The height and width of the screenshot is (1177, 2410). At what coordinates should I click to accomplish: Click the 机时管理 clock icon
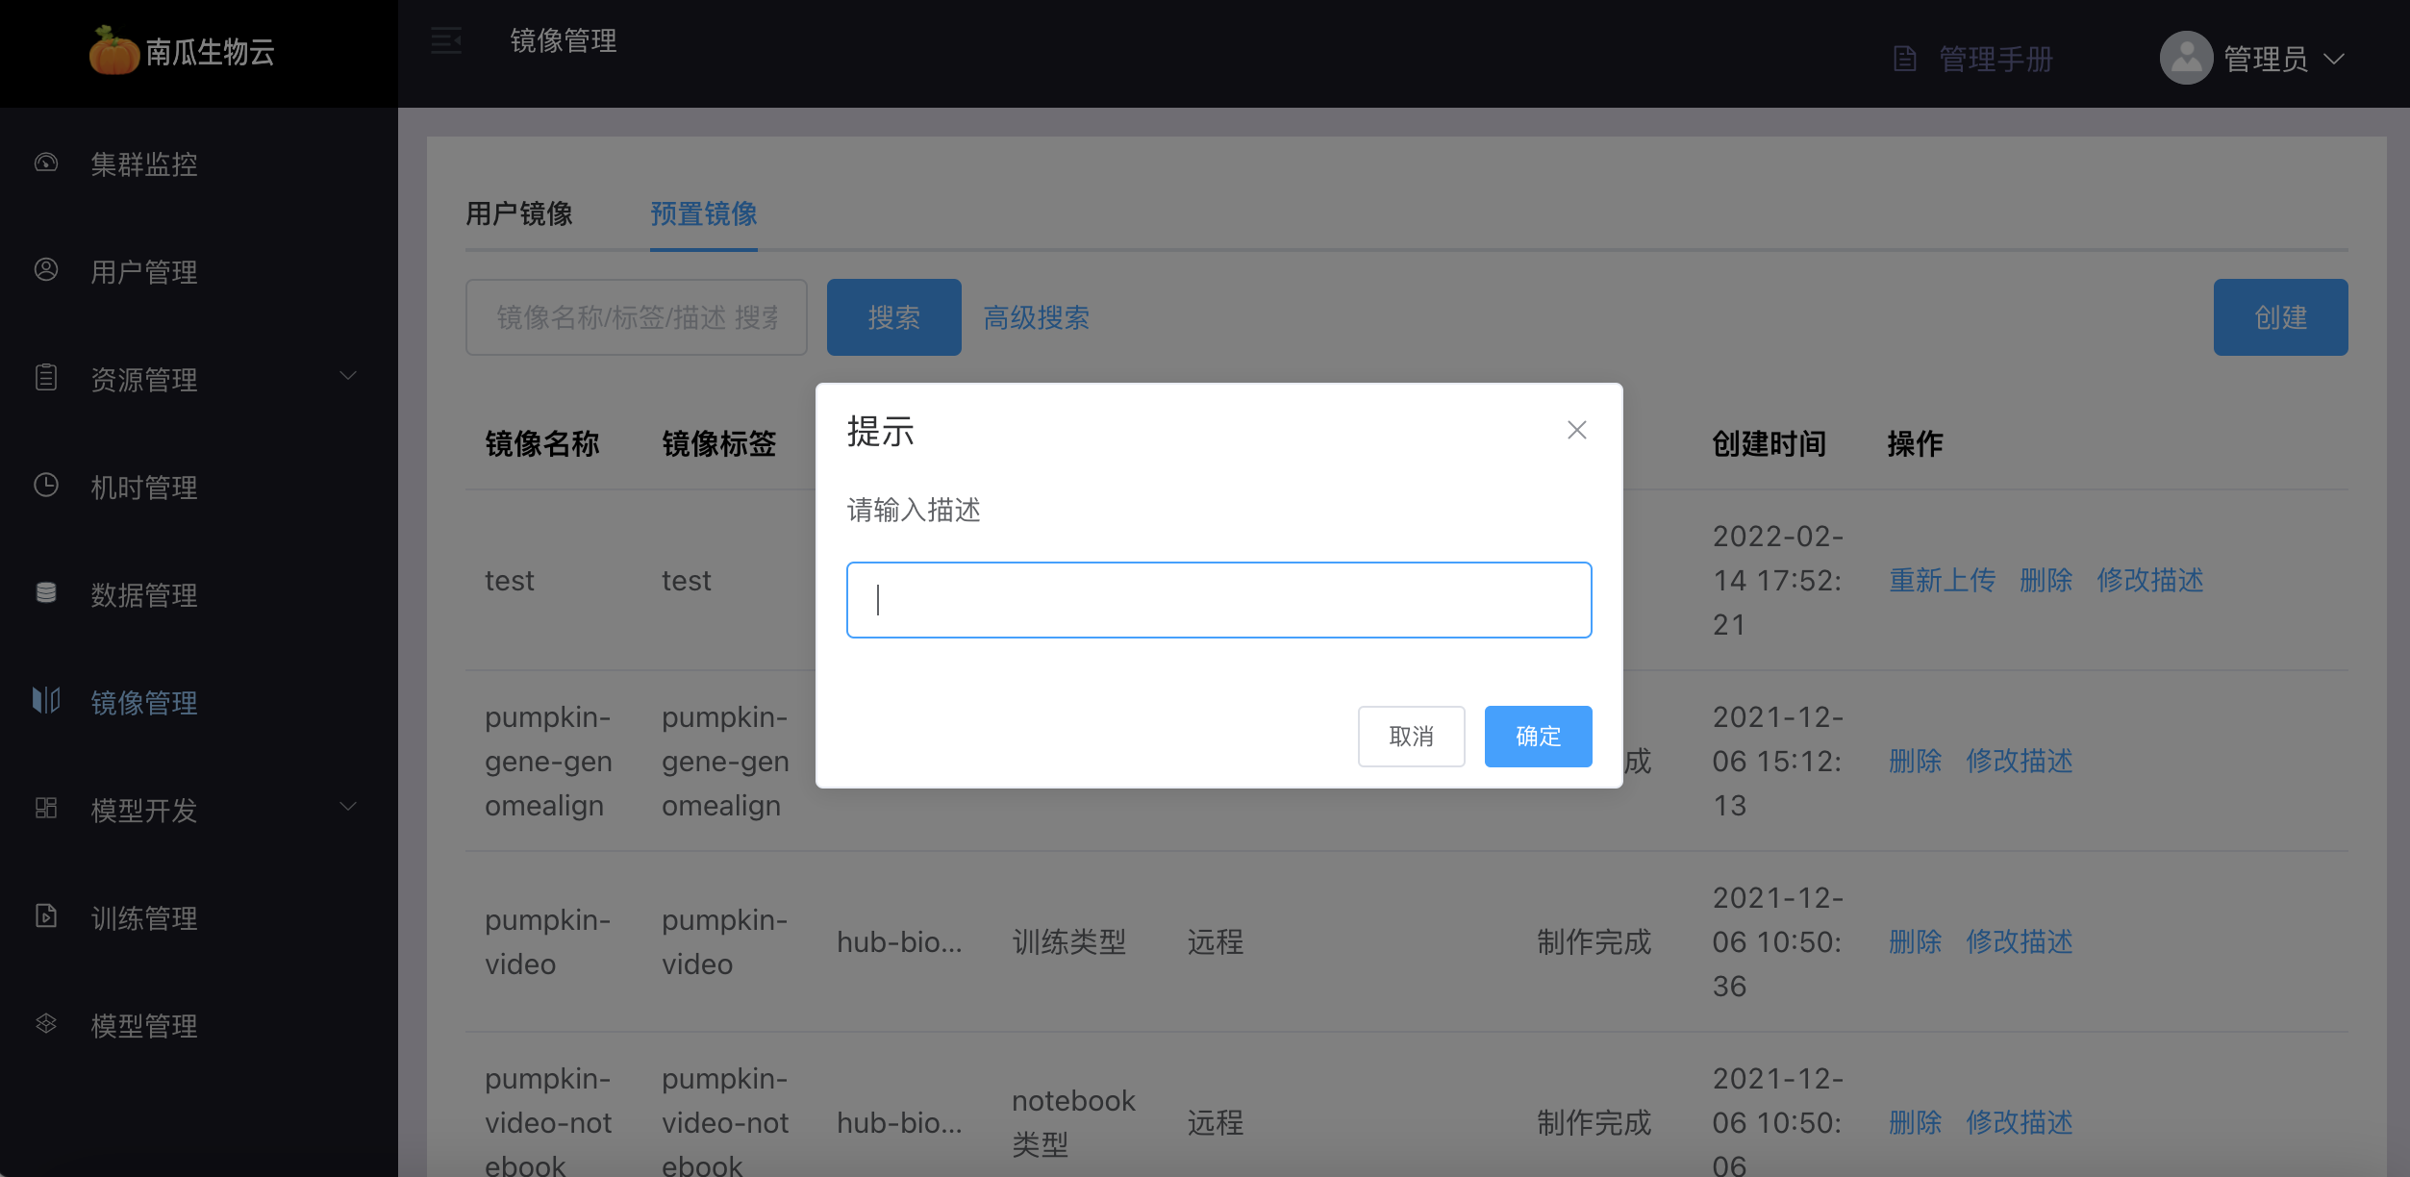pyautogui.click(x=46, y=486)
